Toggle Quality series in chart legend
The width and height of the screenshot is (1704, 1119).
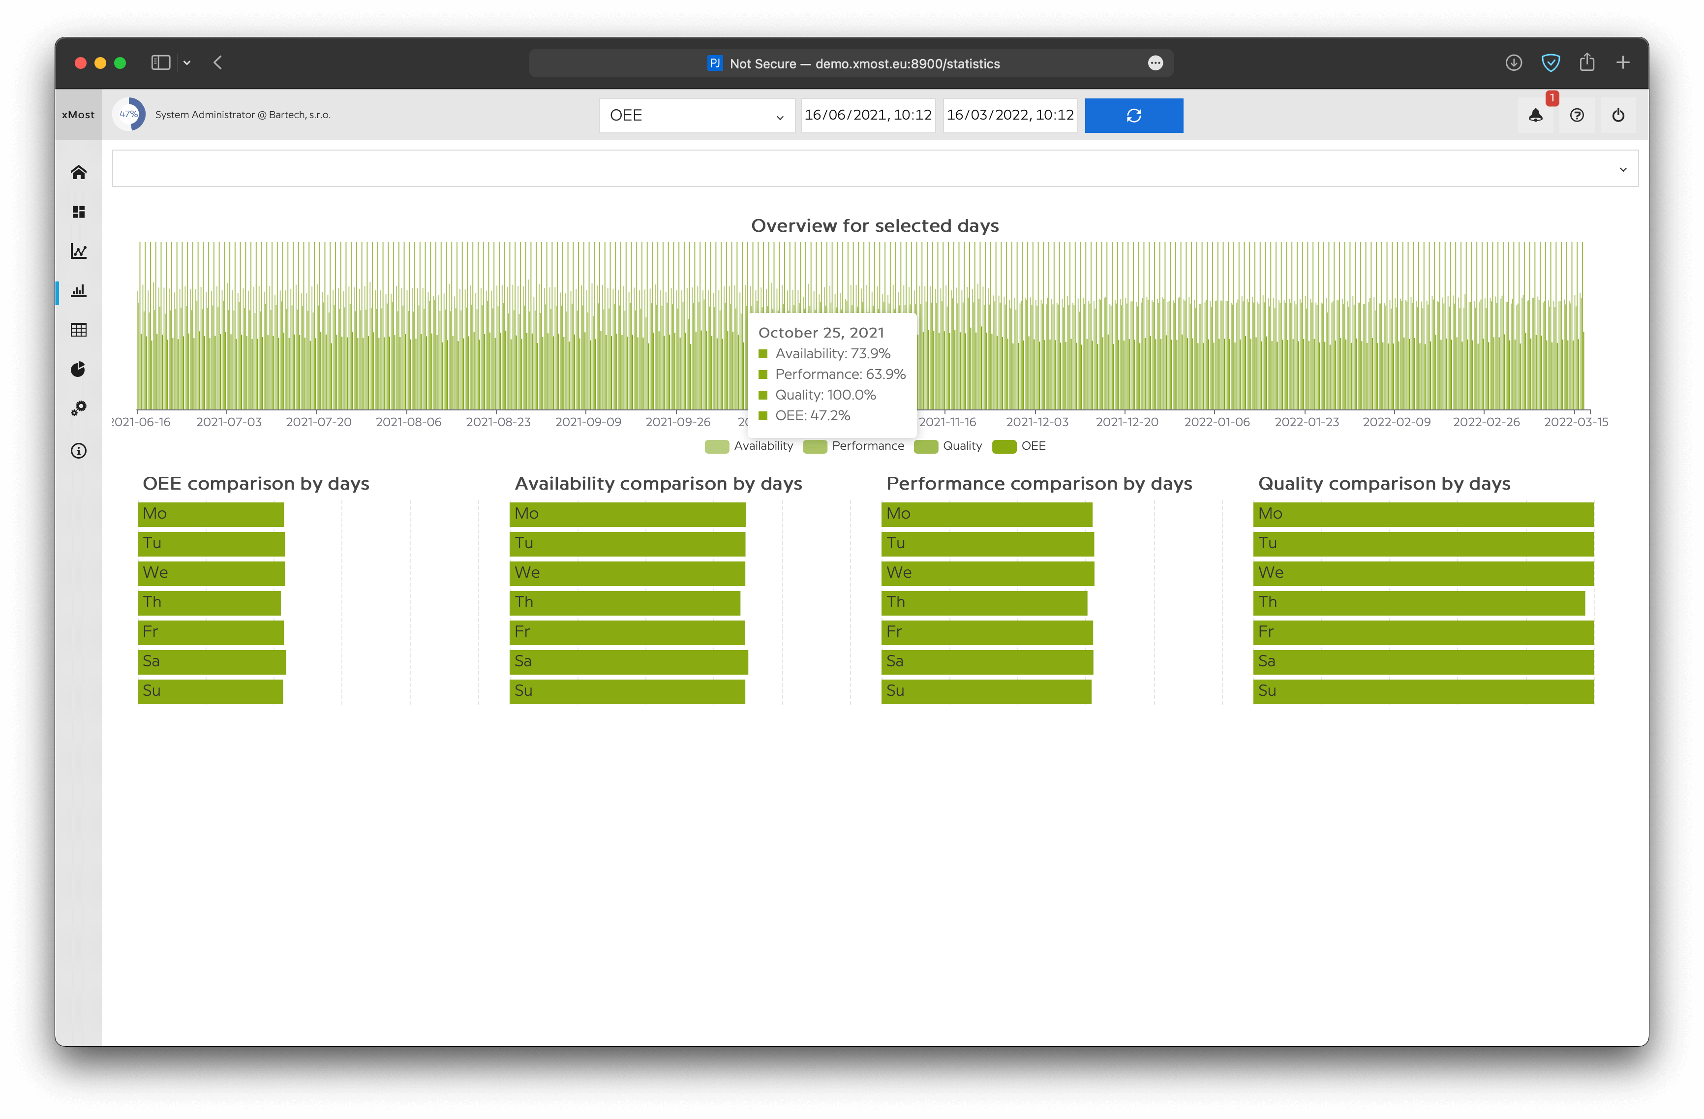tap(948, 446)
